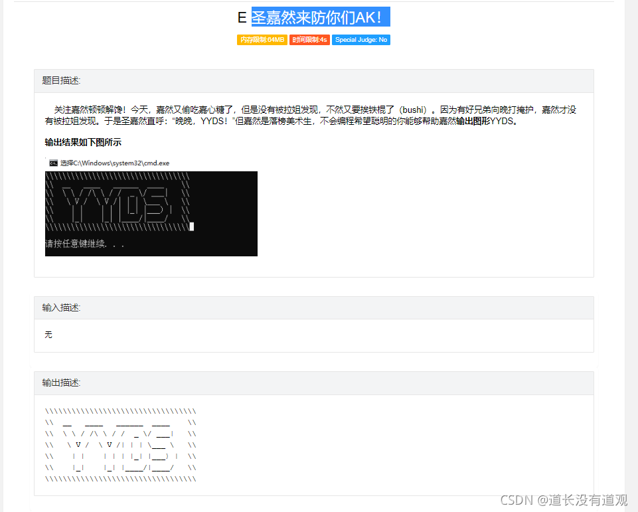Click the paragraph starting 关注嘉然顿顿解馋
This screenshot has width=638, height=512.
(x=311, y=116)
